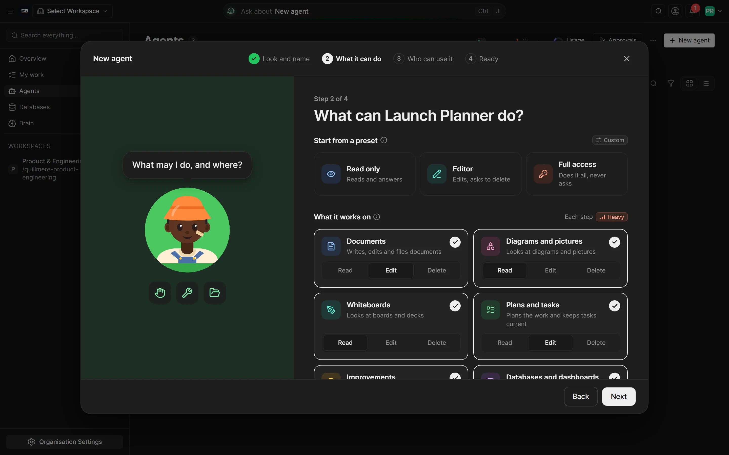
Task: Open Databases in the sidebar
Action: click(x=34, y=107)
